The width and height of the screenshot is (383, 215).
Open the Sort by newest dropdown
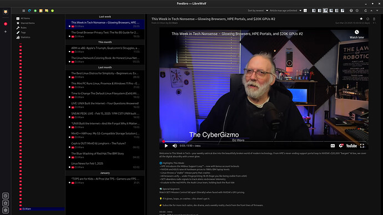pyautogui.click(x=258, y=11)
